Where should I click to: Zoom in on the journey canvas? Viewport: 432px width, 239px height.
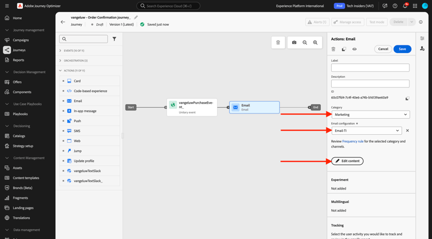pos(315,43)
